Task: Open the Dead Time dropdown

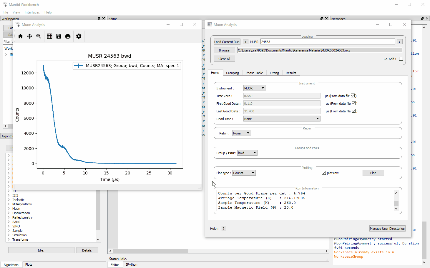Action: click(x=282, y=119)
